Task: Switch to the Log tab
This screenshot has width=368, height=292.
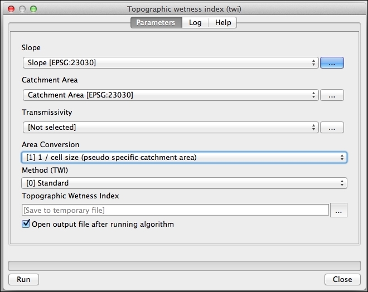Action: pos(195,23)
